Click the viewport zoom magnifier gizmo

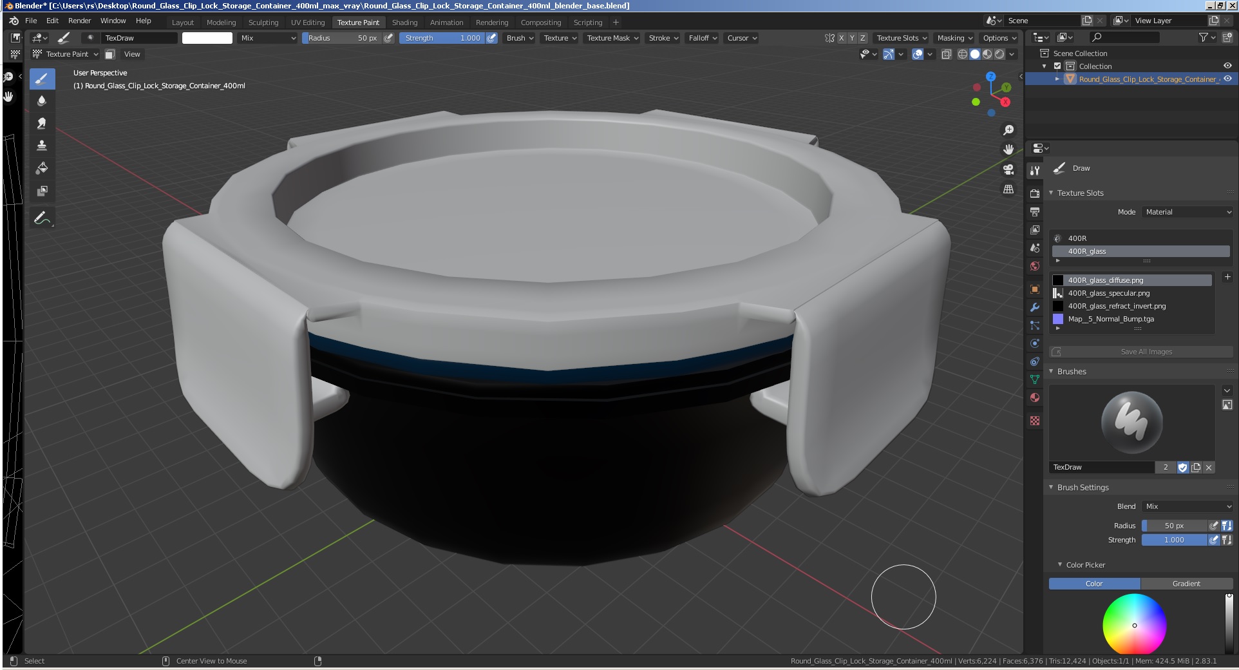1008,130
